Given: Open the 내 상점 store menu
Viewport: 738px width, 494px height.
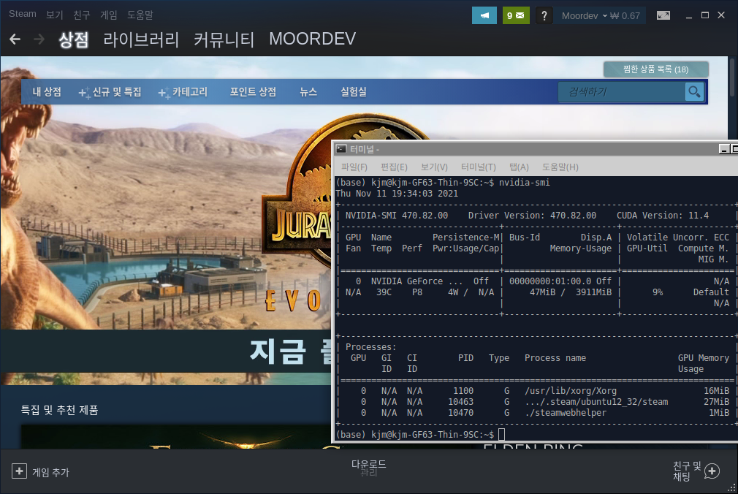Looking at the screenshot, I should (x=47, y=92).
